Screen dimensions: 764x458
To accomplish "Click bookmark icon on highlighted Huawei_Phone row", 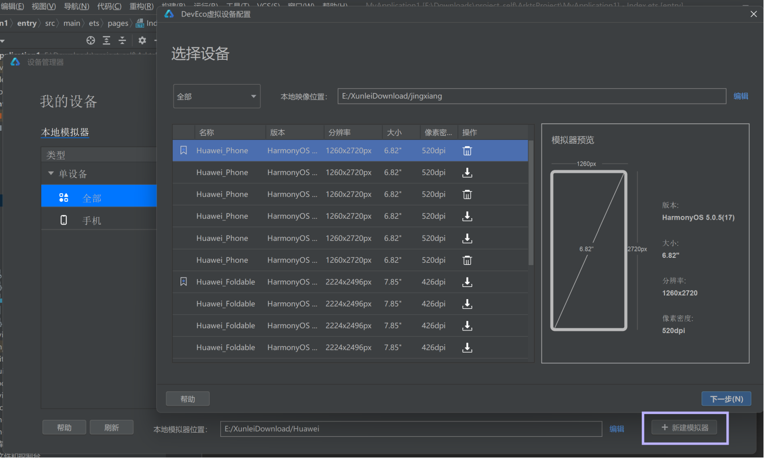I will point(184,150).
